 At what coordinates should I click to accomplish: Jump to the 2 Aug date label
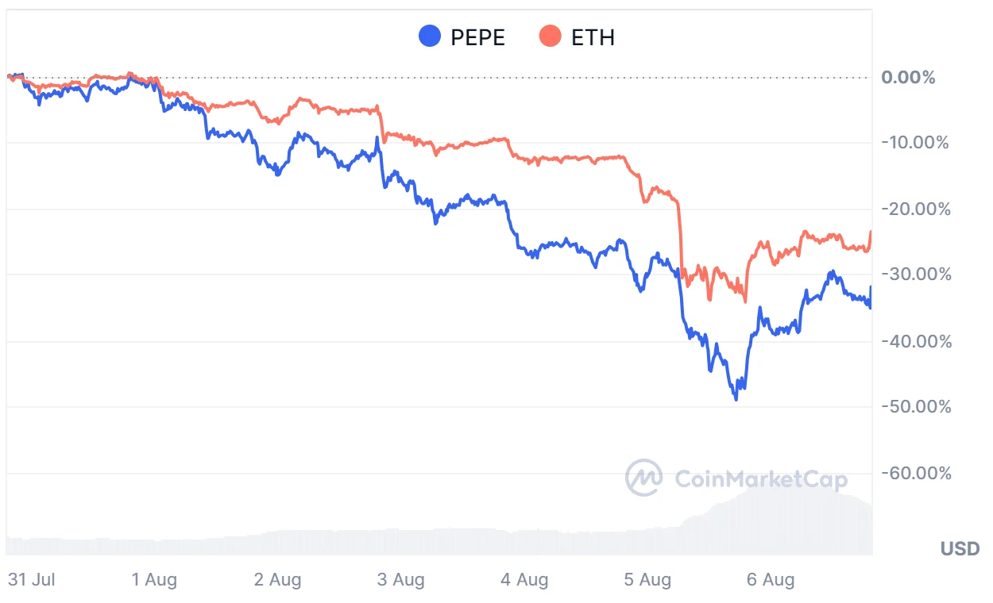click(277, 580)
